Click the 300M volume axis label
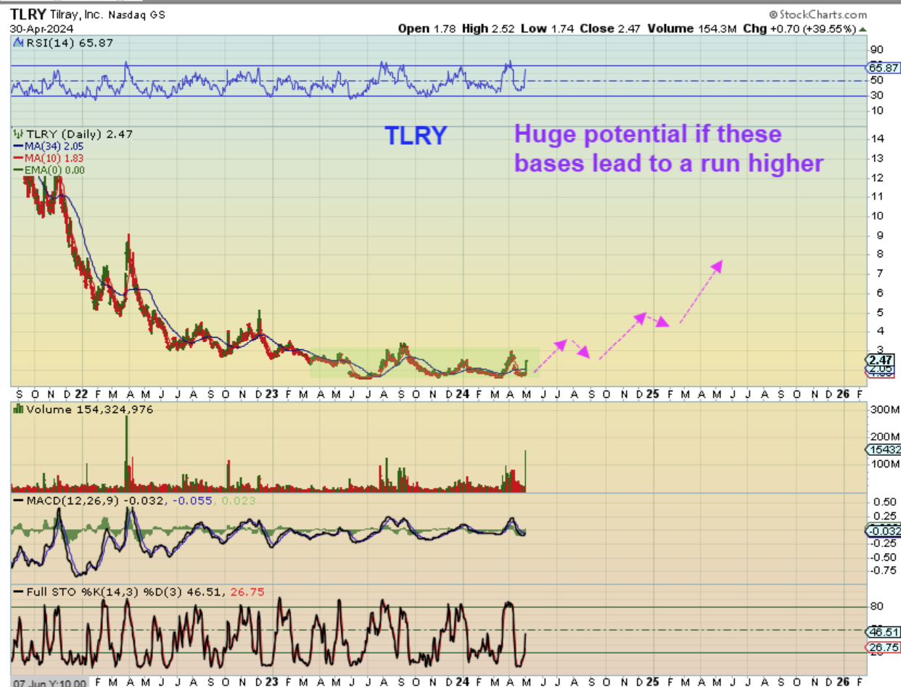 [884, 409]
